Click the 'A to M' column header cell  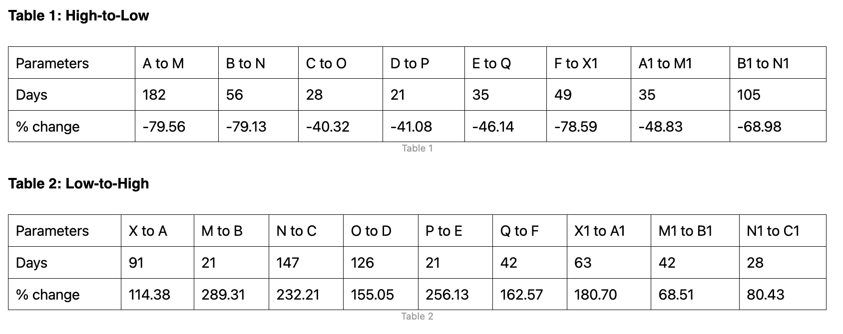pos(177,63)
